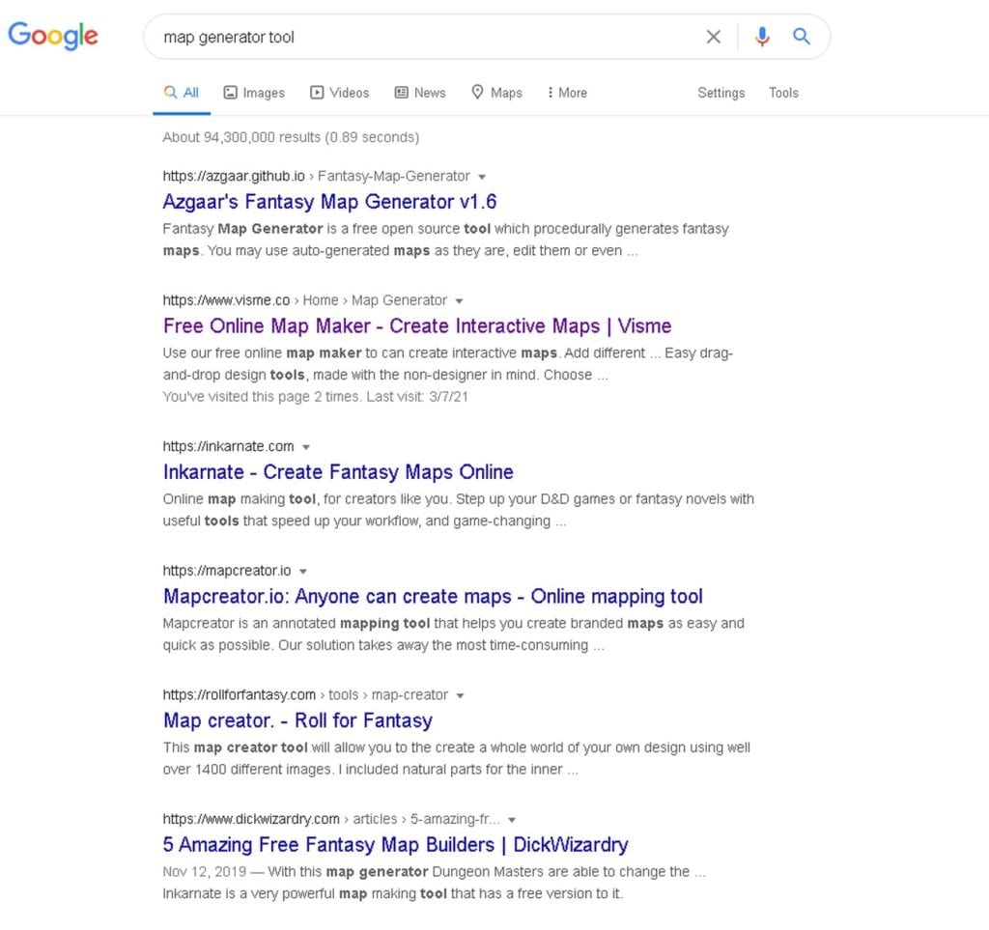
Task: Click the https://inkarnate.com URL text
Action: pos(228,446)
